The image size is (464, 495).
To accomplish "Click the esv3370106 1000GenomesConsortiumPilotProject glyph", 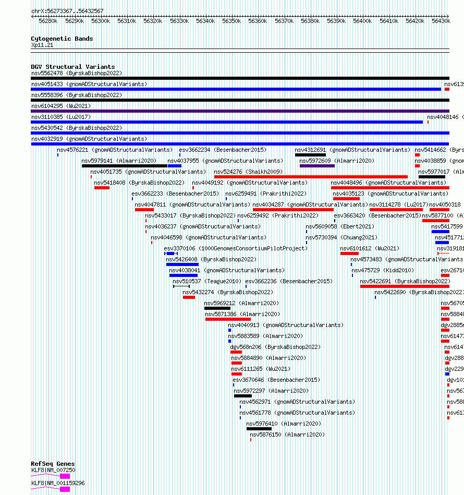I will coord(171,253).
